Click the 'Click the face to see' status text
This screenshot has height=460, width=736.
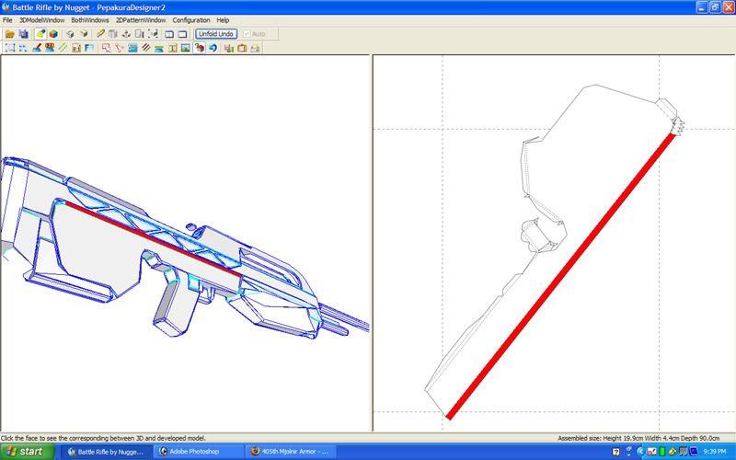point(103,438)
